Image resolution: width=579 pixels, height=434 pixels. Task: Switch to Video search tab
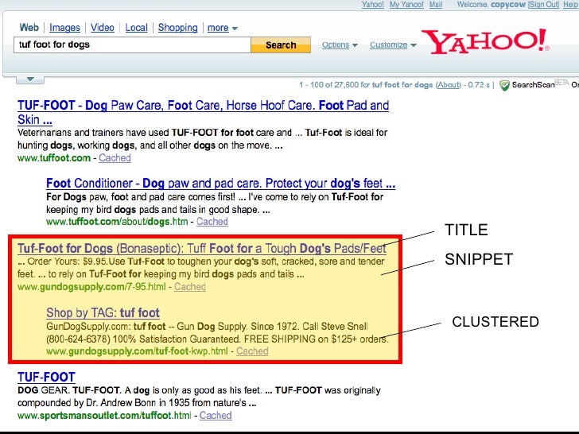pos(103,28)
